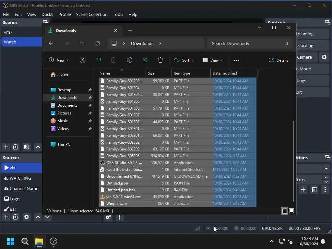Screen dimensions: 332x249
Task: Open the transition type dropdown arrow
Action: click(326, 169)
